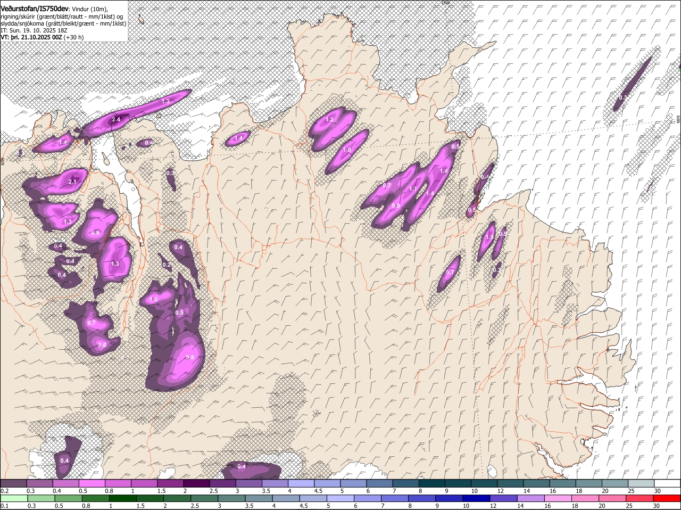Click the 2.1 precipitation value on map
This screenshot has width=681, height=510.
(73, 182)
